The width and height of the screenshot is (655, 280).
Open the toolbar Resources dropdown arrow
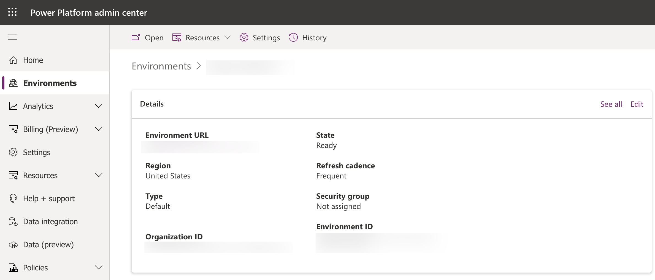[x=228, y=37]
